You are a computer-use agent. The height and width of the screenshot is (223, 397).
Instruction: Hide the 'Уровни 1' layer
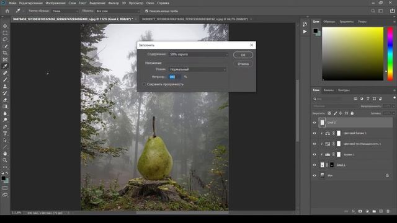(x=314, y=154)
